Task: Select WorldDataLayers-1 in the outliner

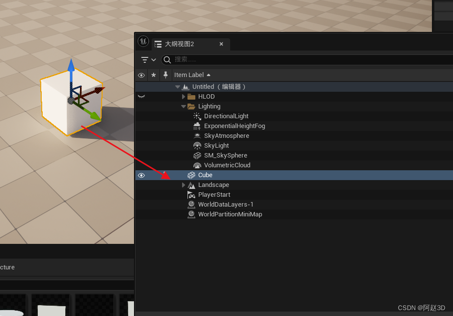Action: click(x=226, y=205)
